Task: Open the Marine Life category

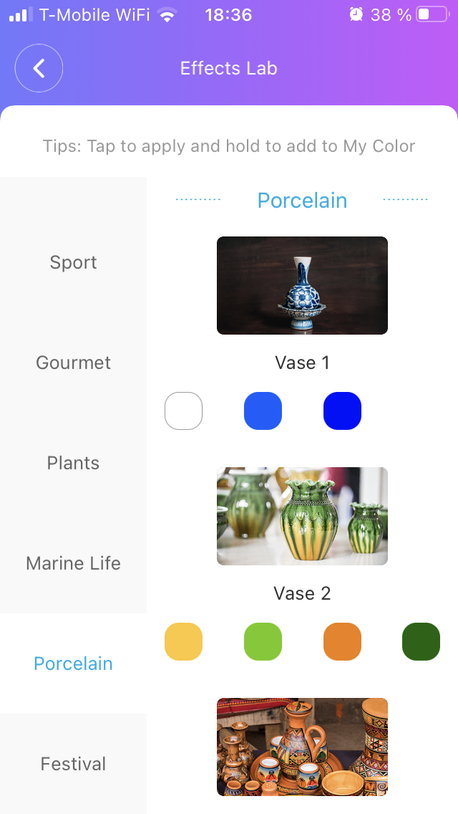Action: (73, 563)
